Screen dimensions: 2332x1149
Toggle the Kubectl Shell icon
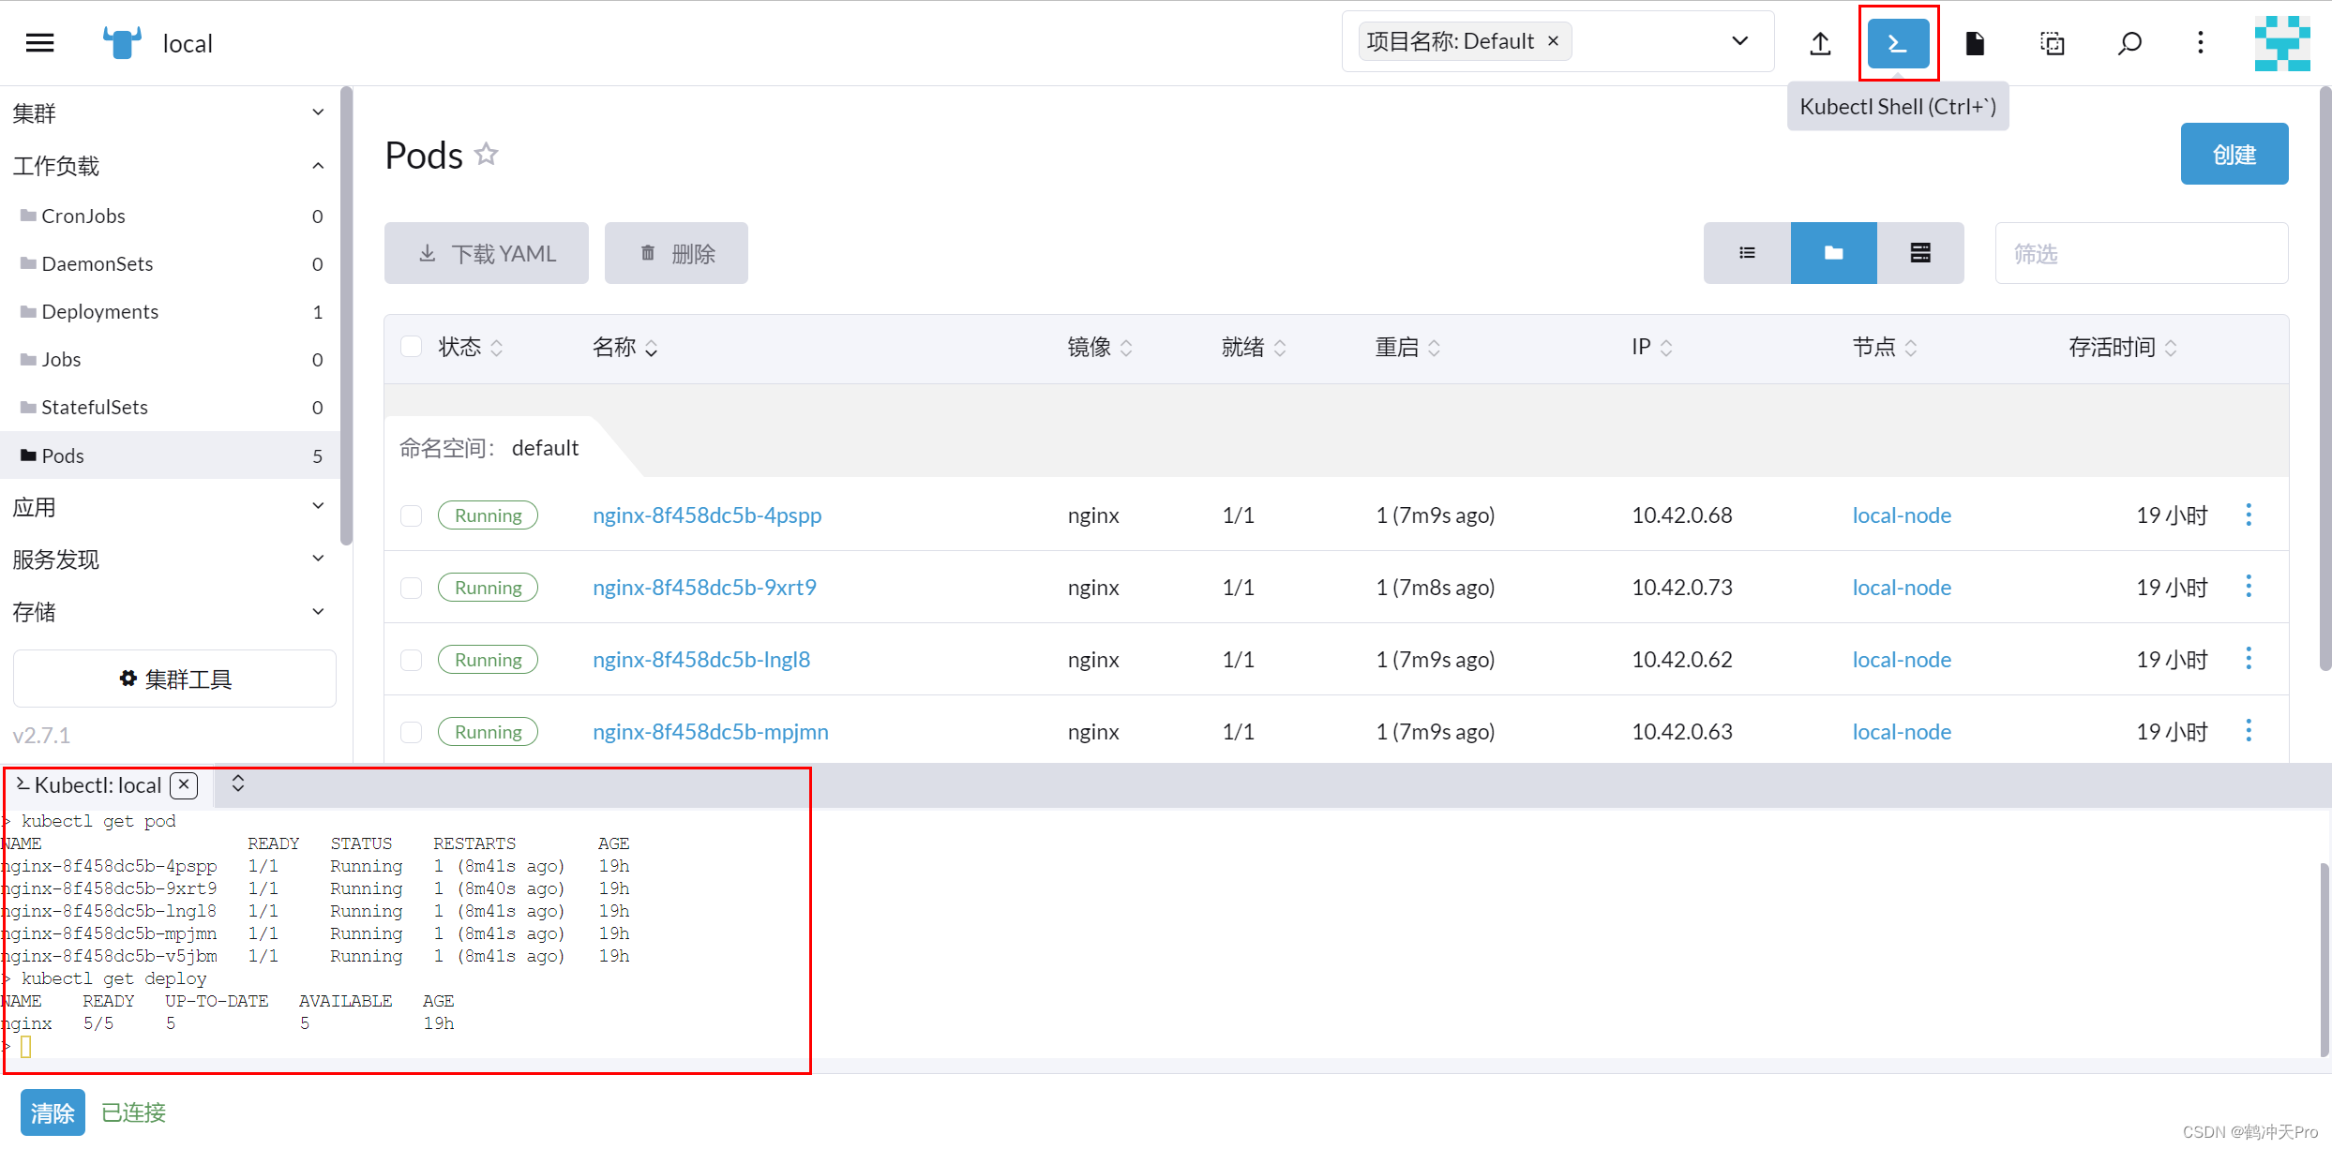pyautogui.click(x=1898, y=43)
